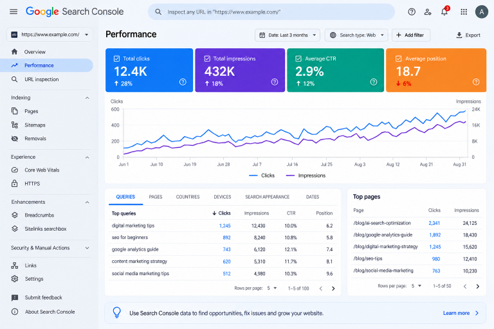Open help on Total impressions card

pos(275,82)
